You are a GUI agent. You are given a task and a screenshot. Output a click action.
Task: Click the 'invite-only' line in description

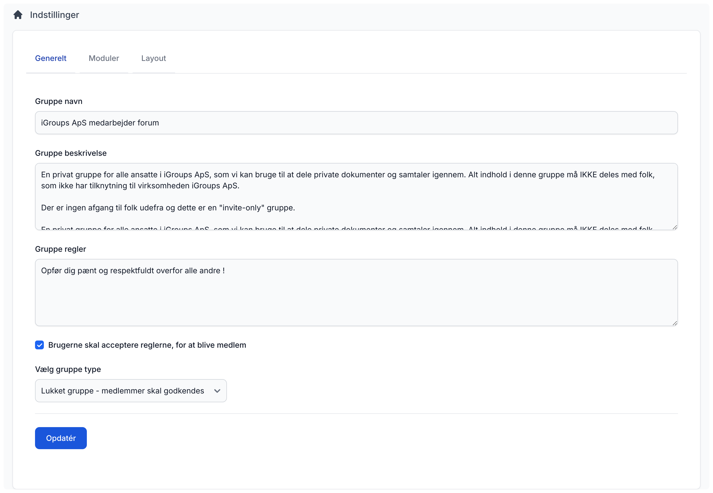coord(168,208)
